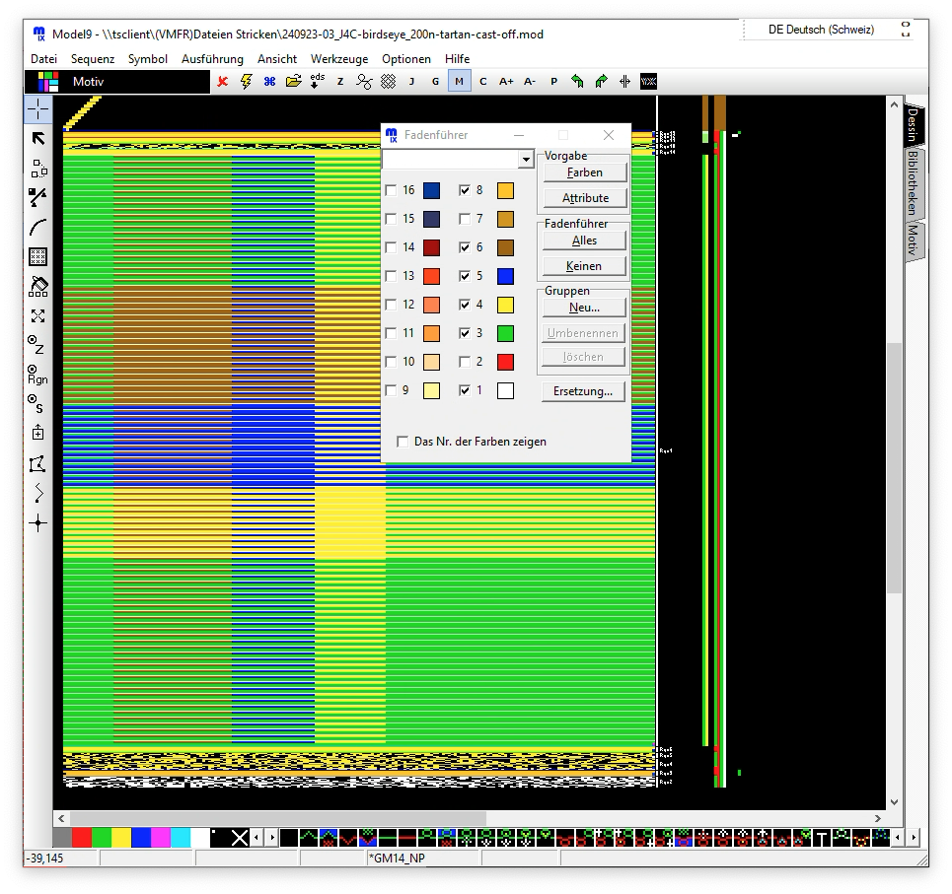
Task: Select the Rgn region tool
Action: [x=38, y=375]
